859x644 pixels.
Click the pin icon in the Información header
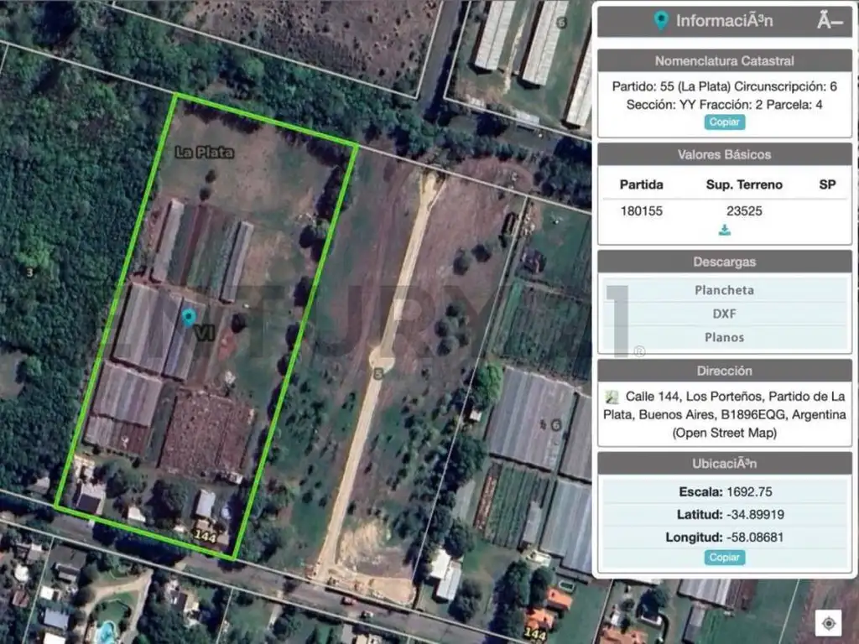point(661,21)
